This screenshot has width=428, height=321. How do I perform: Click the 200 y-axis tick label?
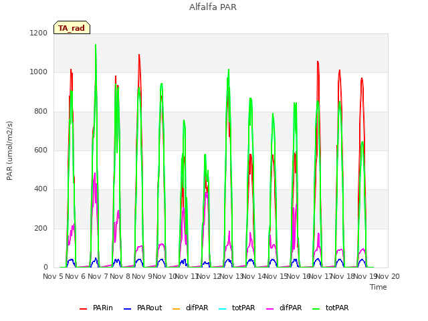[x=41, y=228]
